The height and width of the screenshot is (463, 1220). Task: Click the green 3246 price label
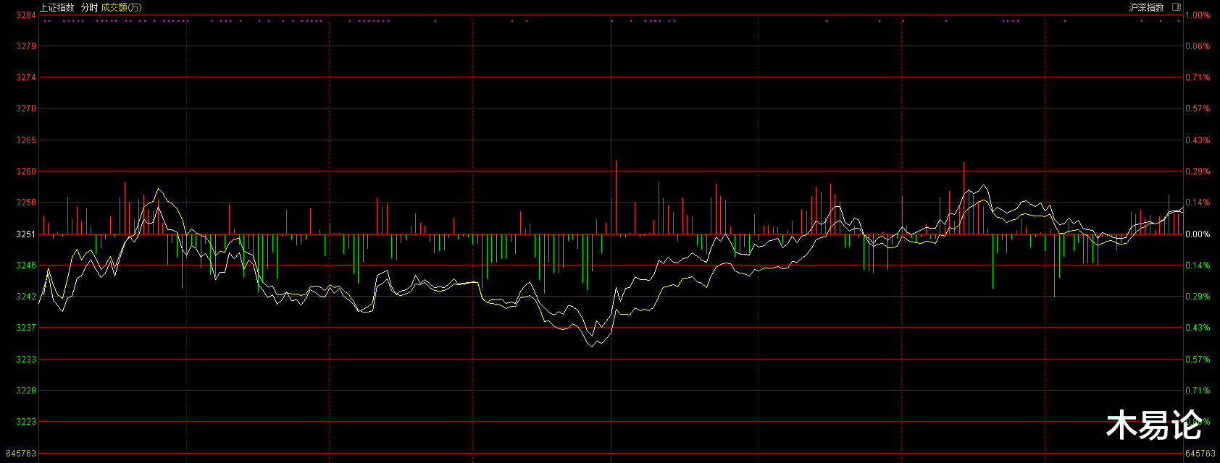tap(26, 266)
